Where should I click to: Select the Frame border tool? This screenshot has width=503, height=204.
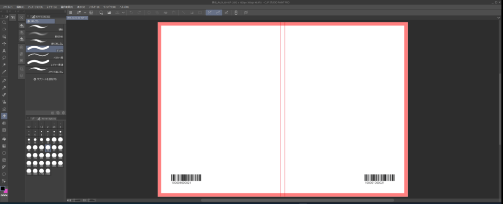point(4,160)
